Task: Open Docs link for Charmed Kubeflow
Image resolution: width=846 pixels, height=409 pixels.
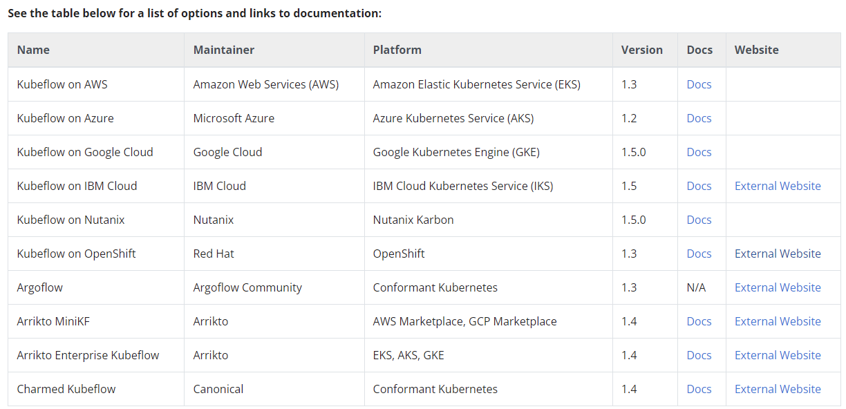Action: pyautogui.click(x=699, y=389)
